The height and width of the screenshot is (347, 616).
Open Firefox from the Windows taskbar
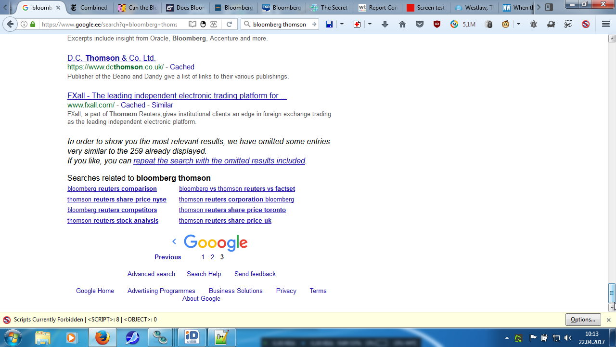tap(102, 337)
